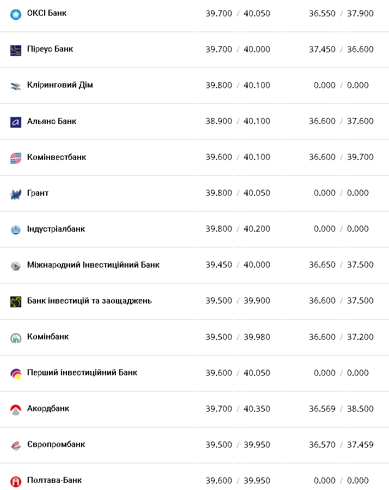Click the Комінвестбанк logo icon

15,158
